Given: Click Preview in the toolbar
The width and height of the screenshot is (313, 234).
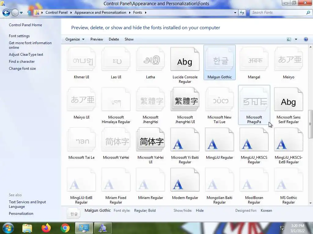Looking at the screenshot, I should tap(97, 39).
